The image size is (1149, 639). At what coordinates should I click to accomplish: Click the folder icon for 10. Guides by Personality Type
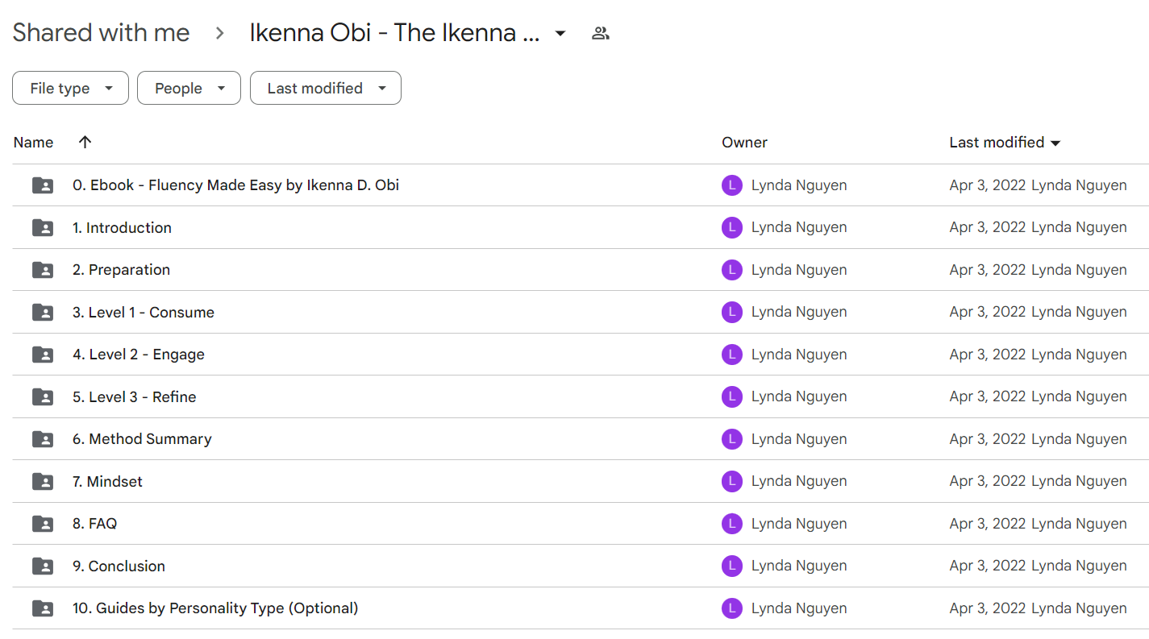(43, 608)
